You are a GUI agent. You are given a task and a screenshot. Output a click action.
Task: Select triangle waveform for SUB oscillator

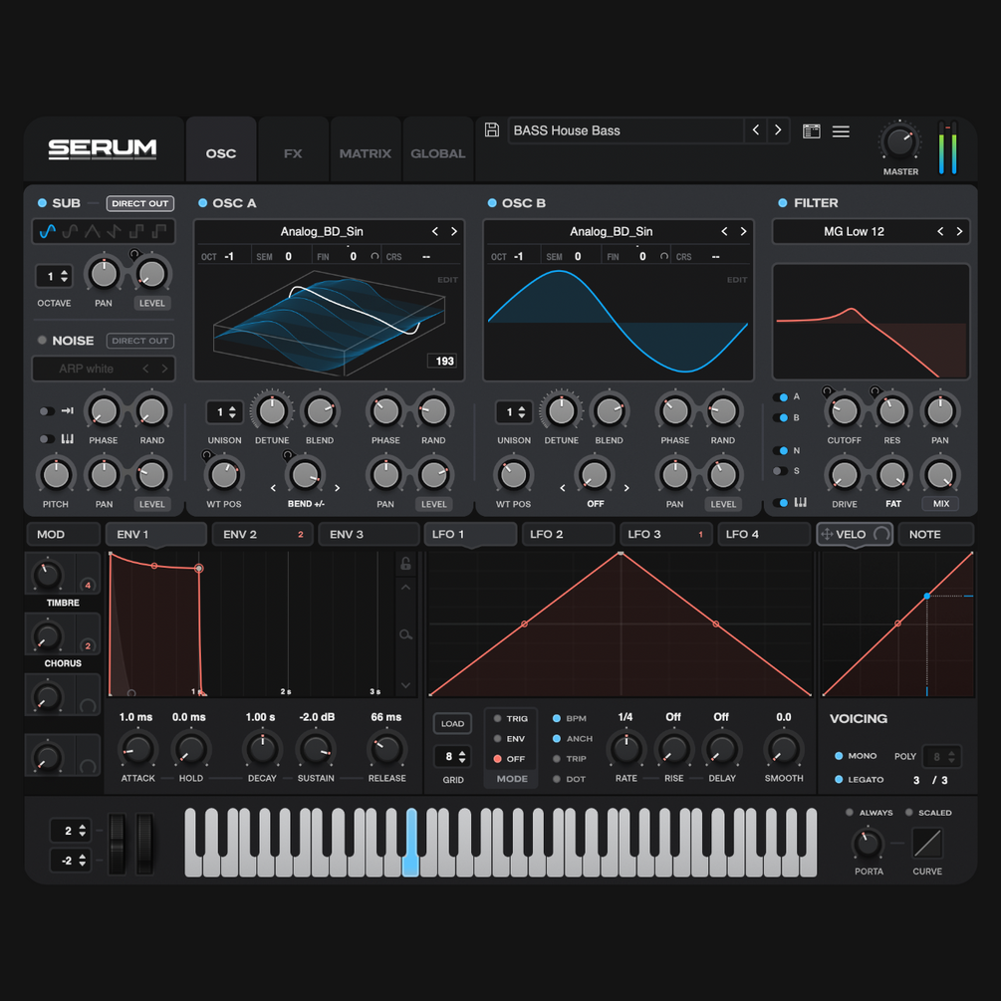[x=93, y=231]
